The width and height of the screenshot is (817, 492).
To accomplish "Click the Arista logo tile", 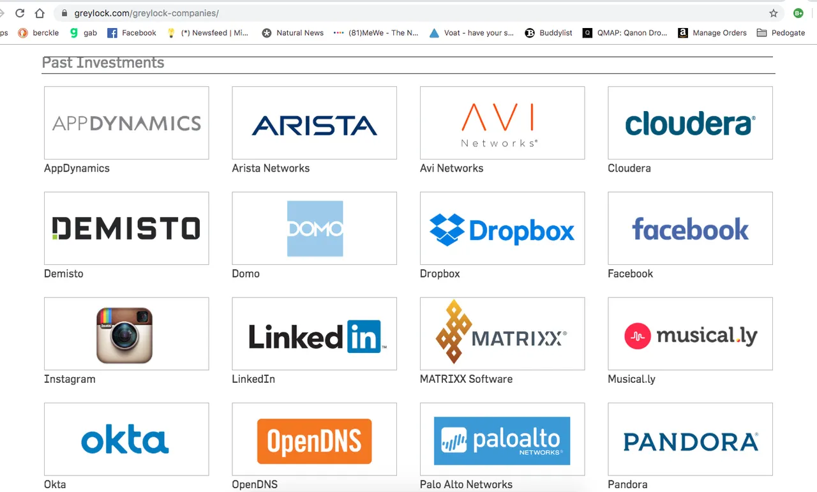I will (314, 123).
